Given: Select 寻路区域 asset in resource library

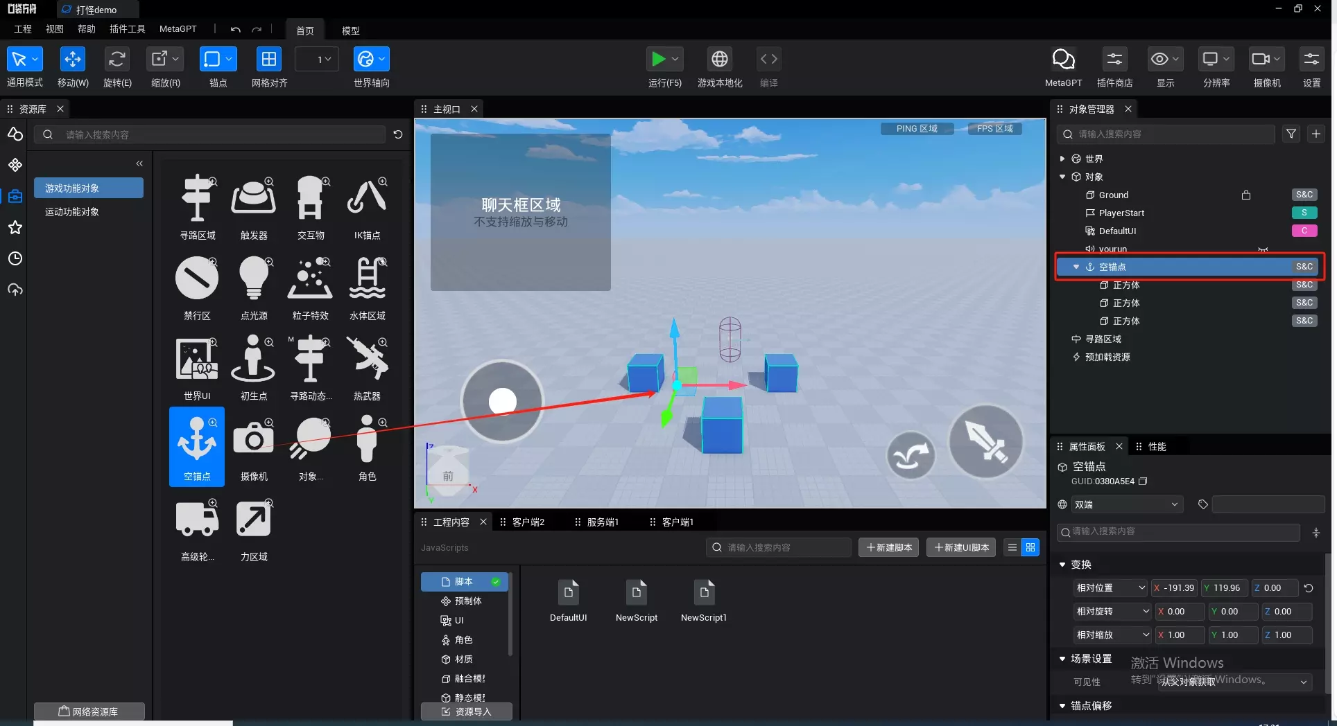Looking at the screenshot, I should point(198,206).
